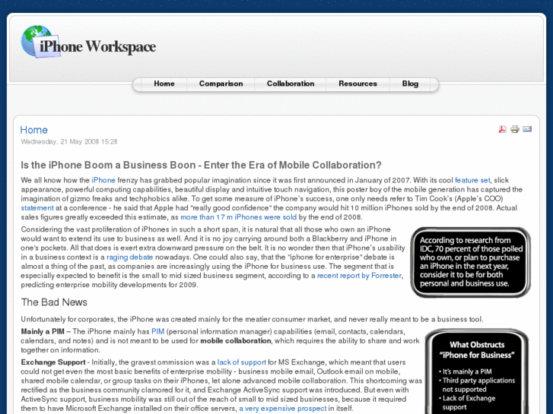Follow 'more than 17 m iPhones were sold' link
This screenshot has height=414, width=553.
pos(238,217)
